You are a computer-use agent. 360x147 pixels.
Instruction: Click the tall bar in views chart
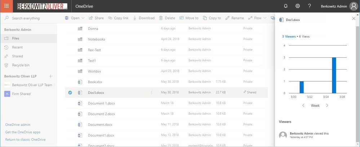334,75
